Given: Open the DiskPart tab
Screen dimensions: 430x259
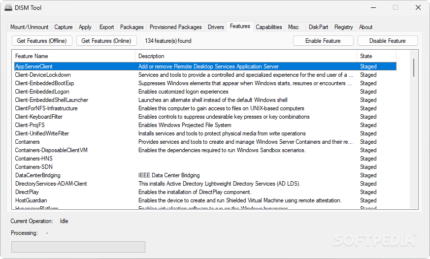Looking at the screenshot, I should 318,27.
